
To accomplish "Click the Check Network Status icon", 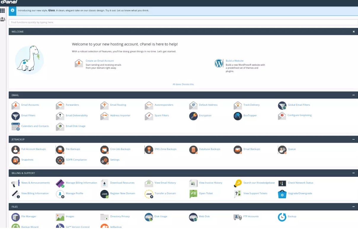I will point(282,183).
